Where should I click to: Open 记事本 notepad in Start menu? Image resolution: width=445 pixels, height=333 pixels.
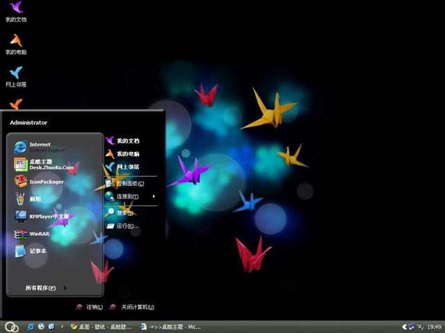(31, 251)
